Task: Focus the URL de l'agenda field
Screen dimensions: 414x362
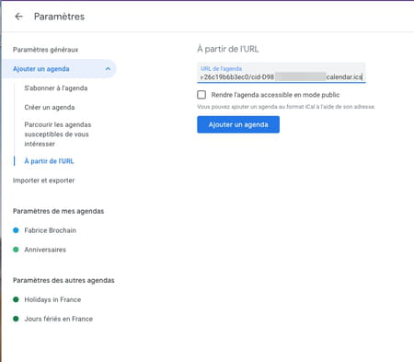Action: pos(282,73)
